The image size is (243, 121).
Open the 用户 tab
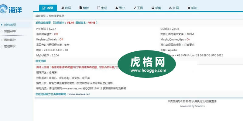click(x=120, y=8)
